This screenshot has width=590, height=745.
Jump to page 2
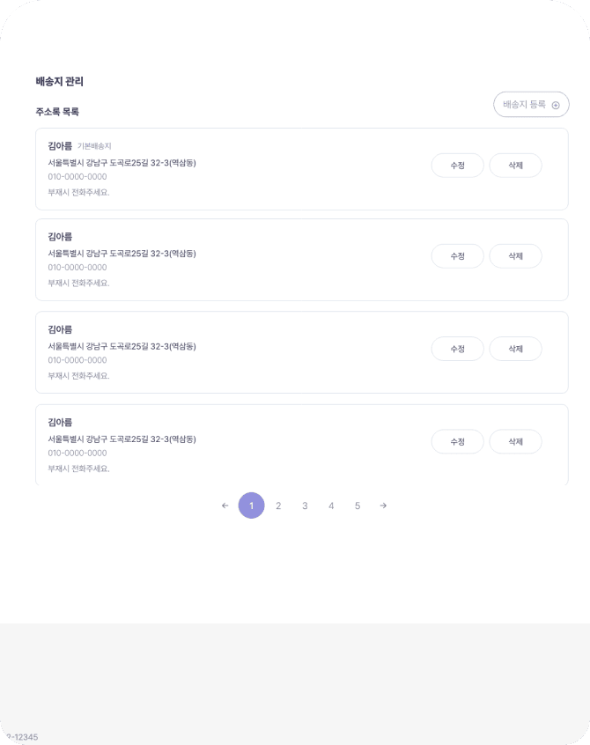278,505
